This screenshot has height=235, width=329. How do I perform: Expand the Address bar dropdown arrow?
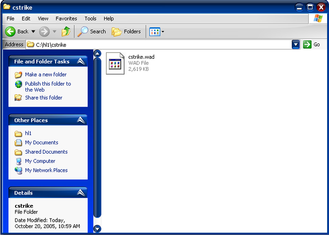(x=296, y=45)
